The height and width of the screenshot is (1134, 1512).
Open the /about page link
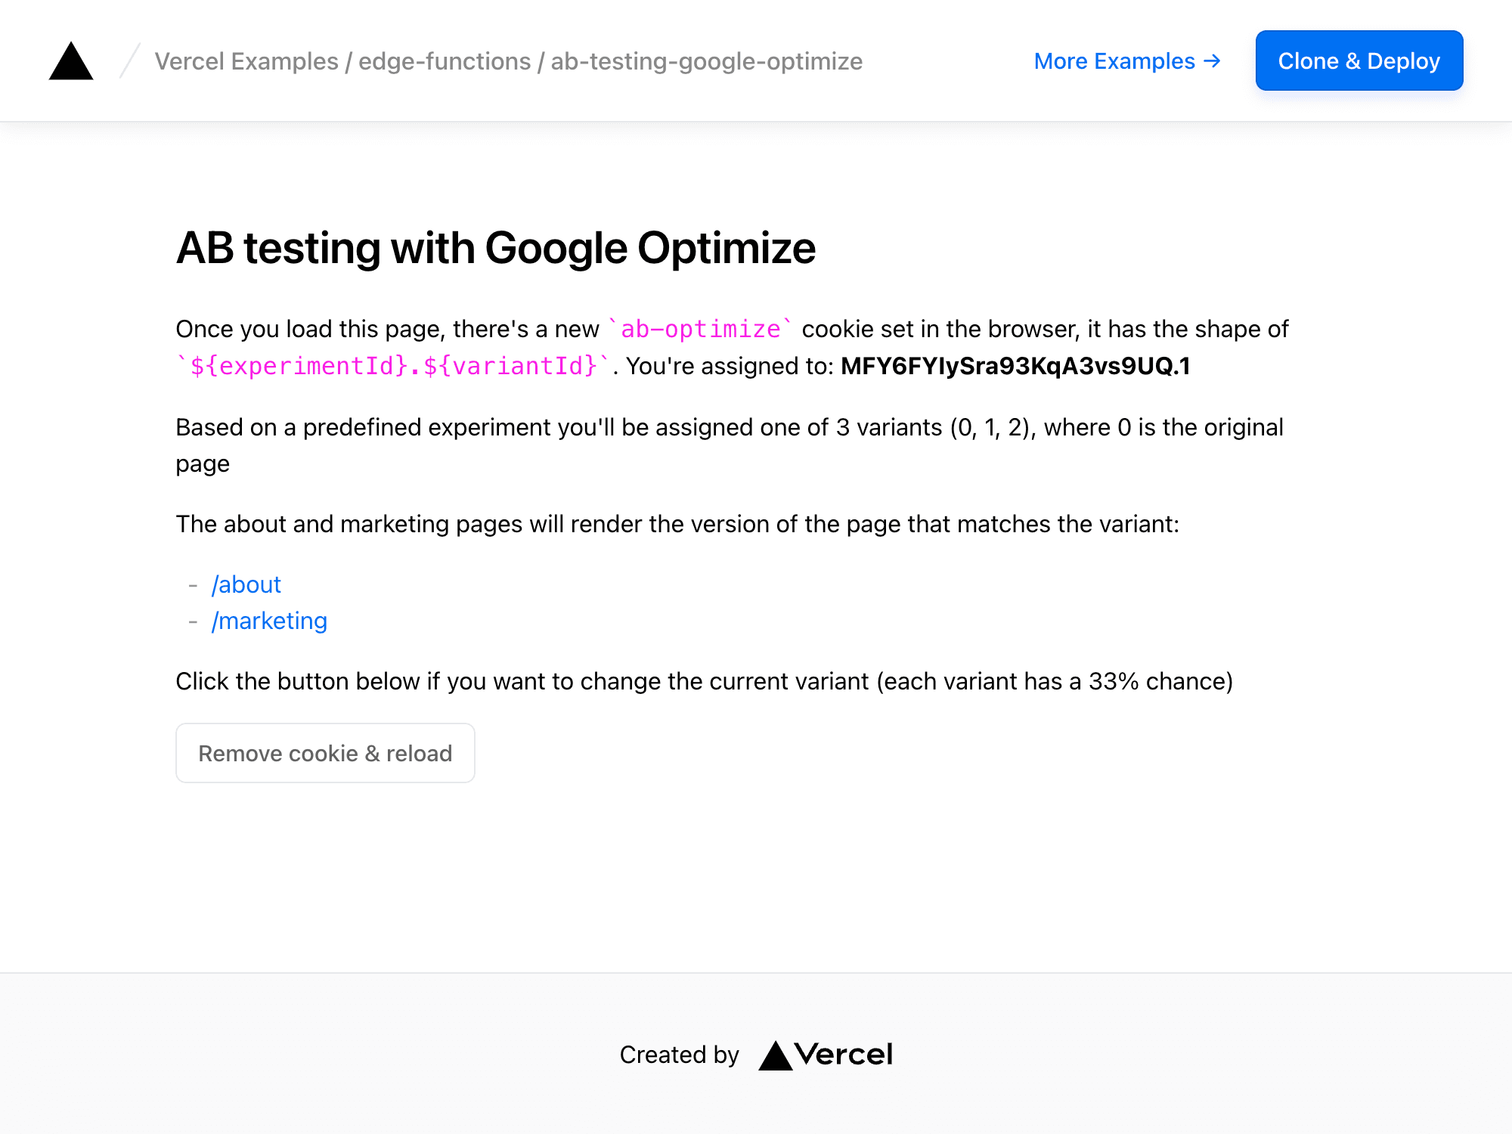[246, 584]
